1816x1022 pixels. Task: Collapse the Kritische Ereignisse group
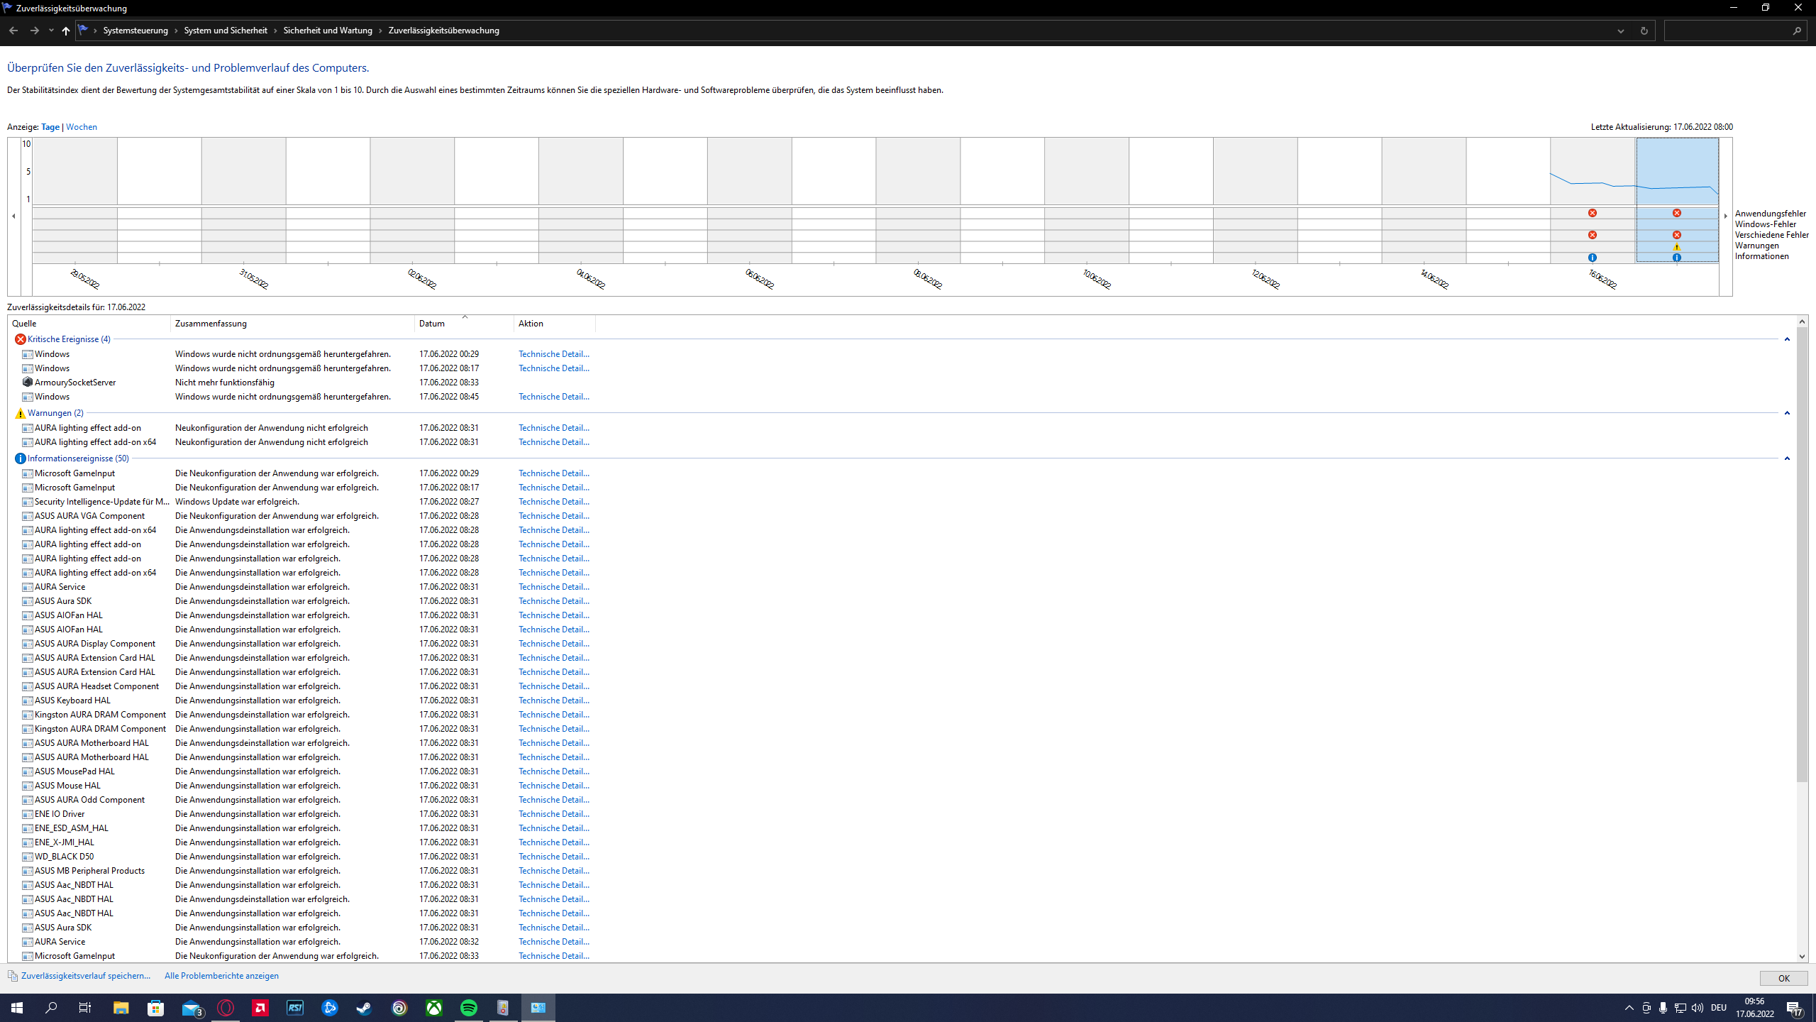click(x=1787, y=339)
